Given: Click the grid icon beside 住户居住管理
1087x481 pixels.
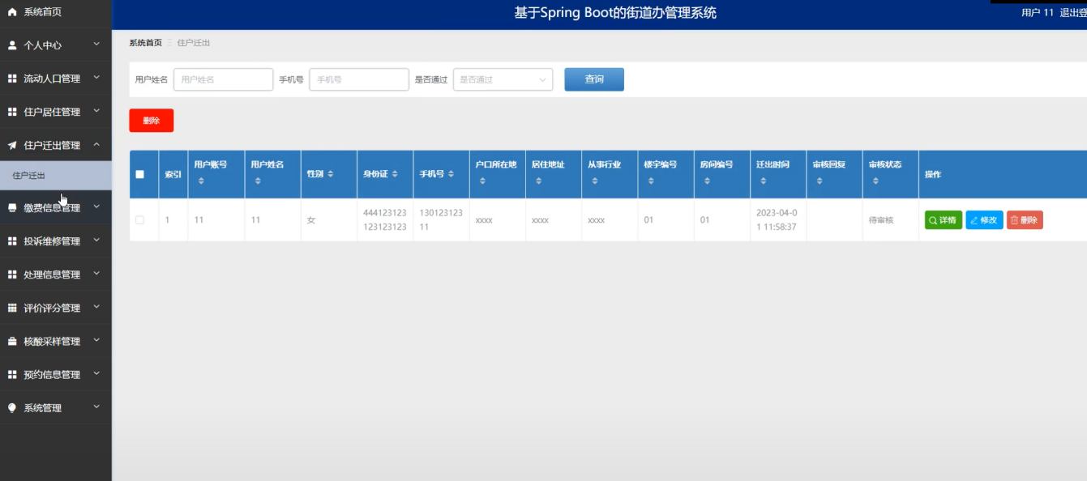Looking at the screenshot, I should [x=11, y=112].
